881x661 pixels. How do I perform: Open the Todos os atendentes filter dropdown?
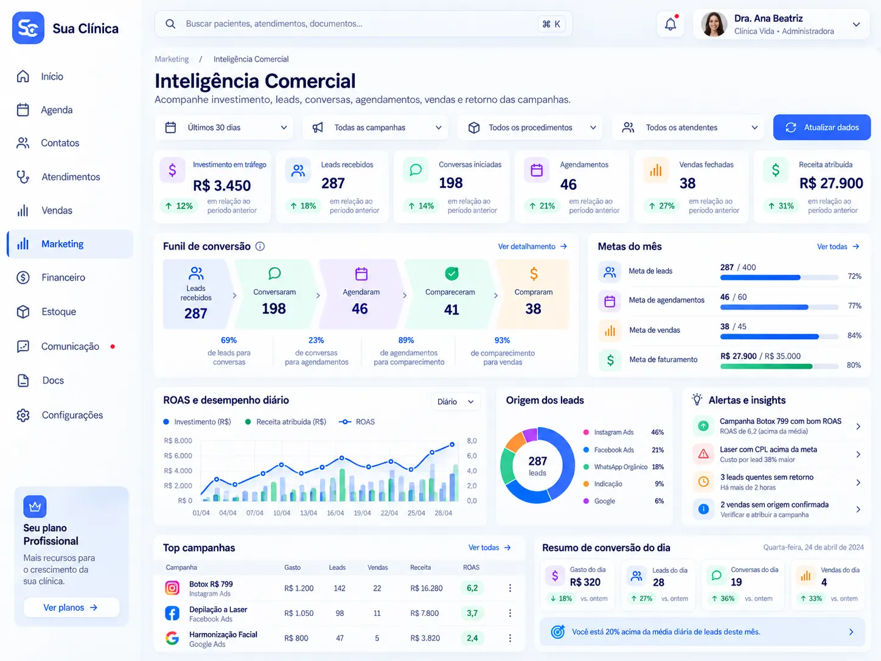[x=688, y=128]
